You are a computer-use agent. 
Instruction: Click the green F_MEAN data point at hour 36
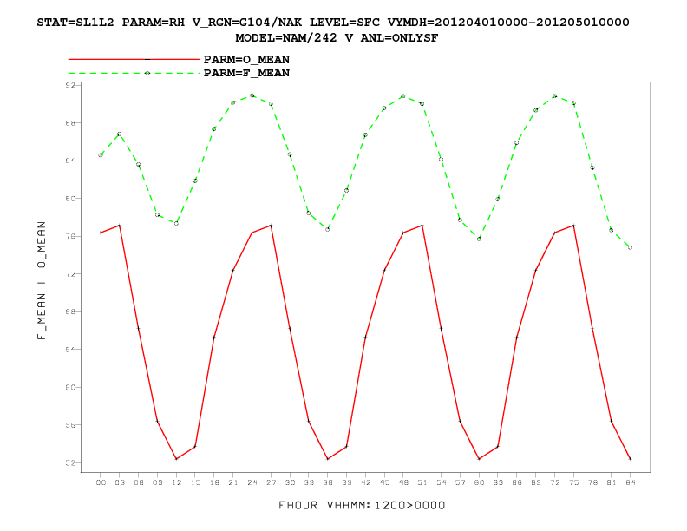(x=328, y=229)
